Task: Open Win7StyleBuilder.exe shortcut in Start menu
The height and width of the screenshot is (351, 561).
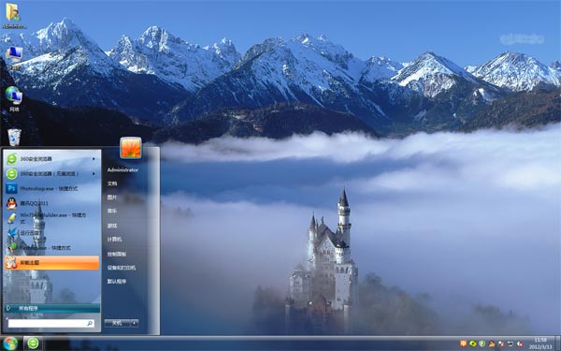Action: coord(51,218)
